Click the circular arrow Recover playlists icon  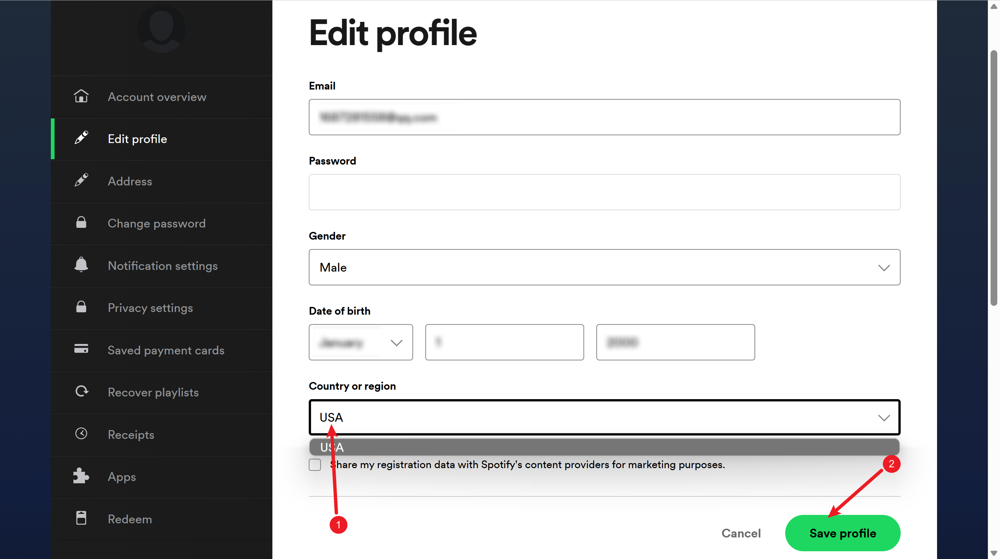81,391
